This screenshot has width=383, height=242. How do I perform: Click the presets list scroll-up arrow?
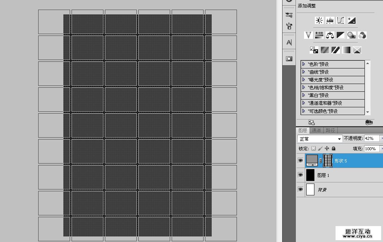pyautogui.click(x=367, y=63)
